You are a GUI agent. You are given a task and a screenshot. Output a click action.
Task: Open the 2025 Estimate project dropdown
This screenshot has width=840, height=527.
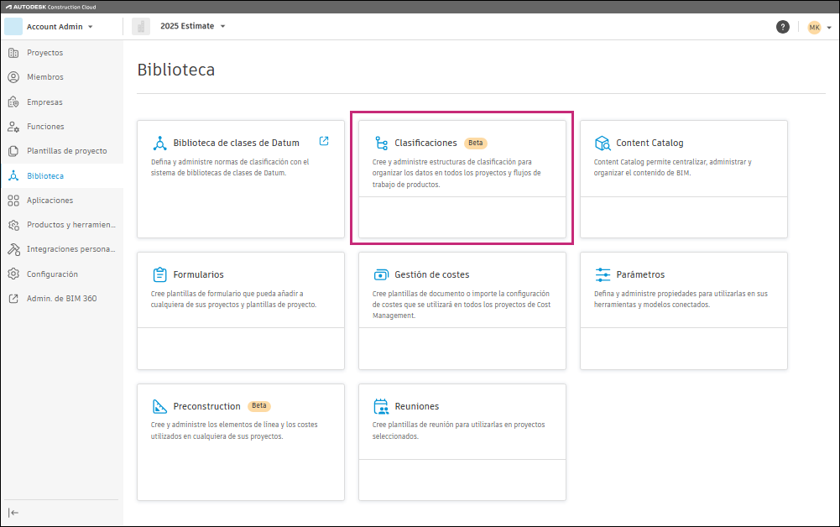point(223,26)
